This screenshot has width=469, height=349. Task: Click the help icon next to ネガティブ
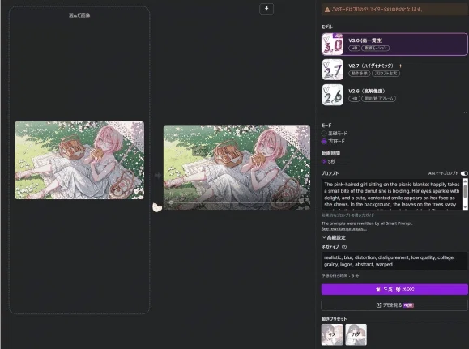click(344, 247)
